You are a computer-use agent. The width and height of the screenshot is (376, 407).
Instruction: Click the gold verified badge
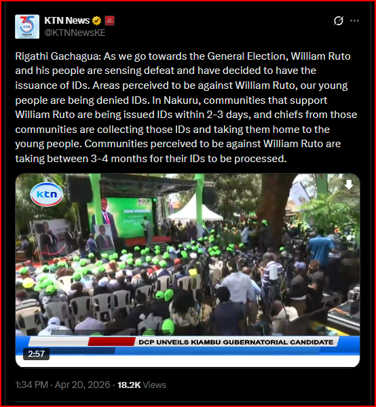[x=96, y=20]
